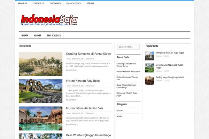Viewport: 209px width, 139px height.
Task: Click the Search here input field
Action: [x=128, y=47]
